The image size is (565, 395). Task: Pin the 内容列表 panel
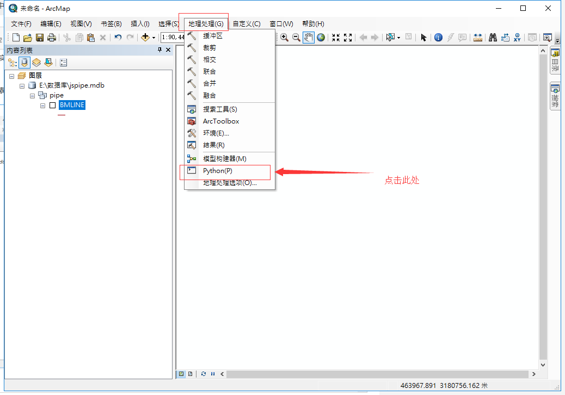[159, 50]
